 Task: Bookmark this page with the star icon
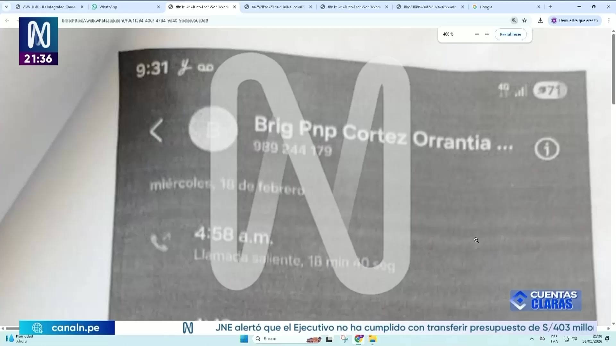pyautogui.click(x=525, y=21)
